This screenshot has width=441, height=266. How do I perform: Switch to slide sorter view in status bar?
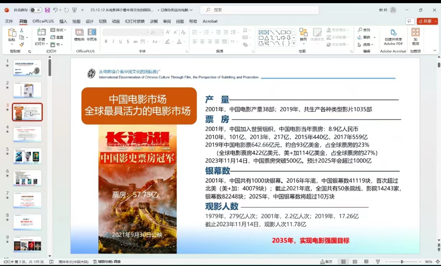[x=355, y=262]
